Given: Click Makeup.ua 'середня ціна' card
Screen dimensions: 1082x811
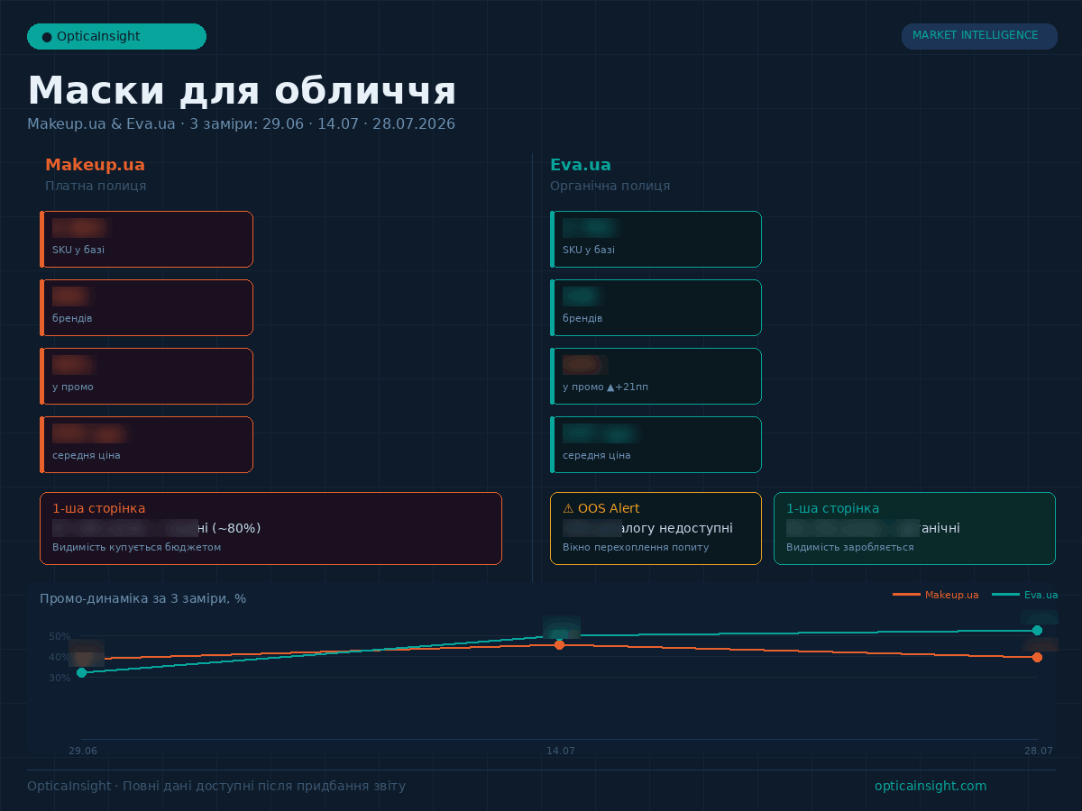Looking at the screenshot, I should [146, 444].
